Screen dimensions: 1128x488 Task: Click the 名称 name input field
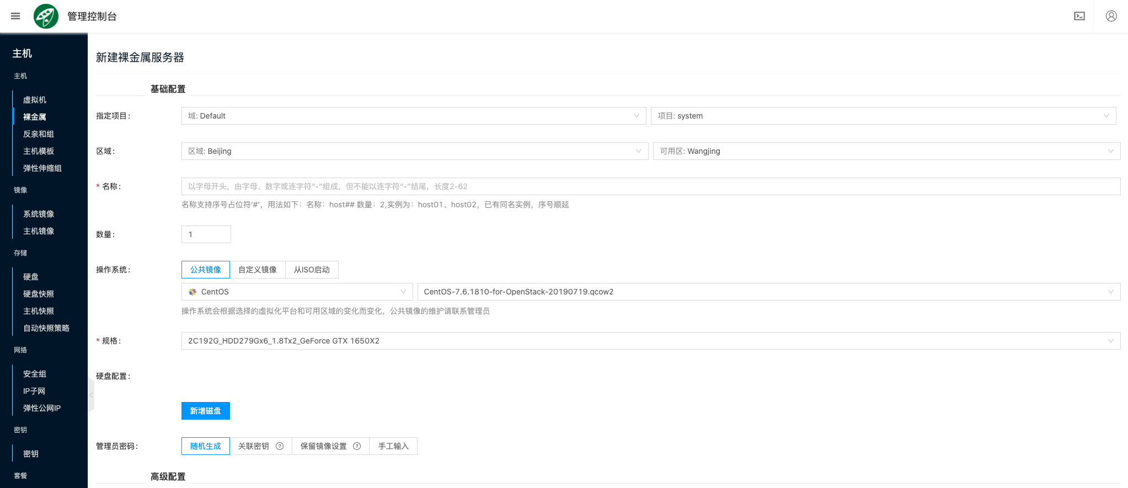coord(650,186)
